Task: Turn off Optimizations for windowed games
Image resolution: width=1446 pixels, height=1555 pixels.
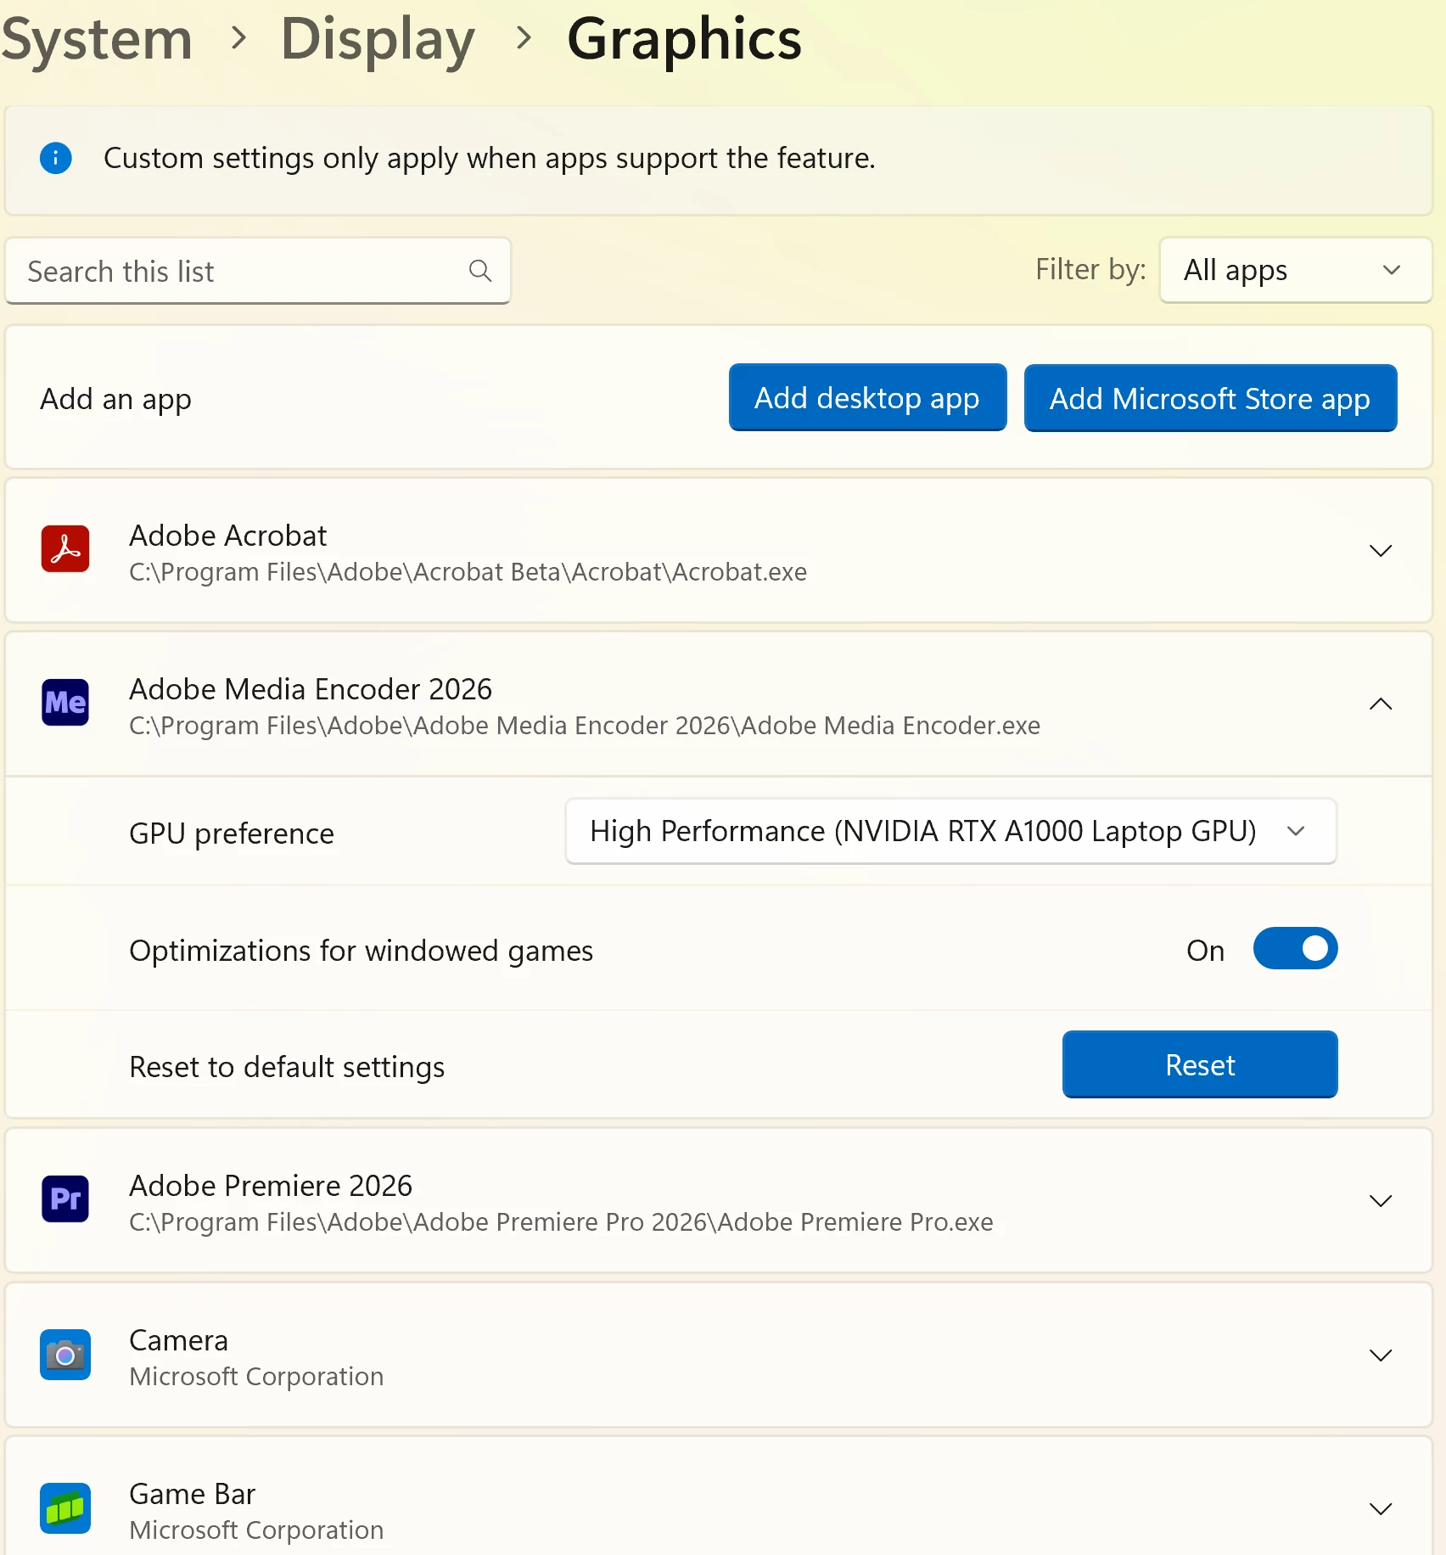Action: [x=1295, y=949]
